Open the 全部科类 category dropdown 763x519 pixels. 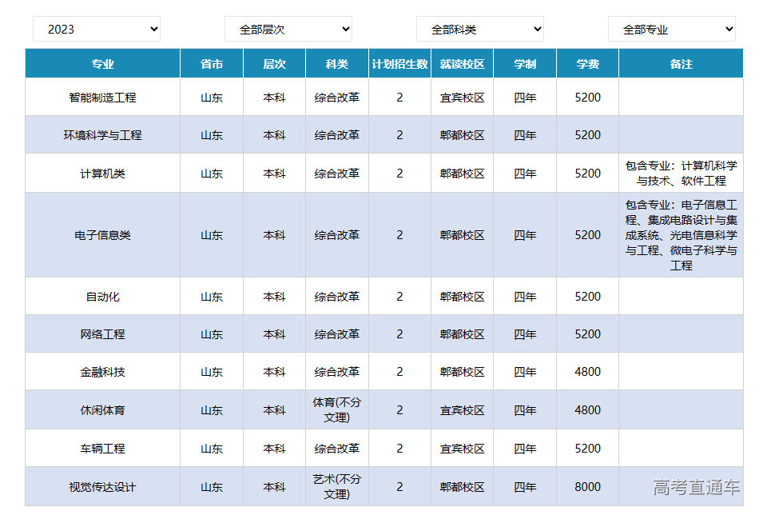click(479, 29)
